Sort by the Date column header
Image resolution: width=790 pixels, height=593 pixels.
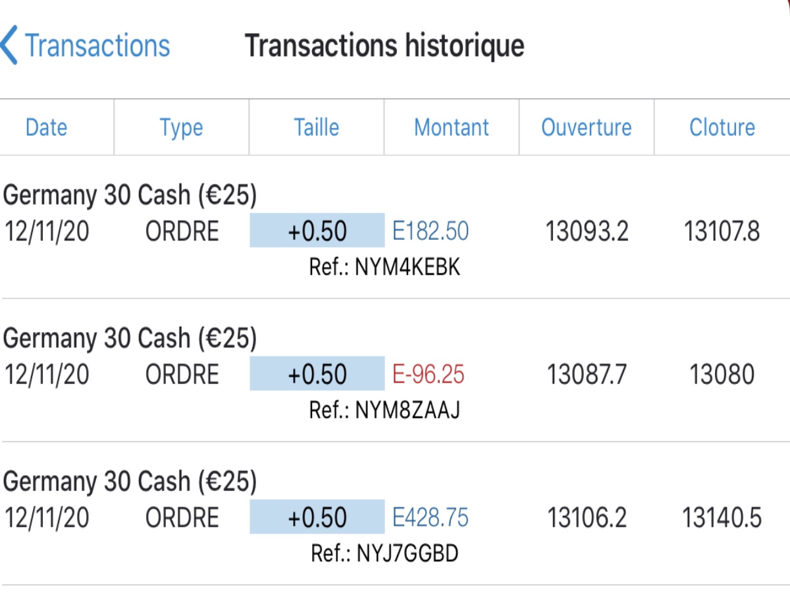[x=46, y=127]
